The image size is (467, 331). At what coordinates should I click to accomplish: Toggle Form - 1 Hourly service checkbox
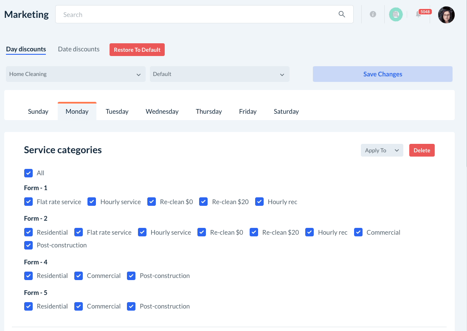coord(92,202)
